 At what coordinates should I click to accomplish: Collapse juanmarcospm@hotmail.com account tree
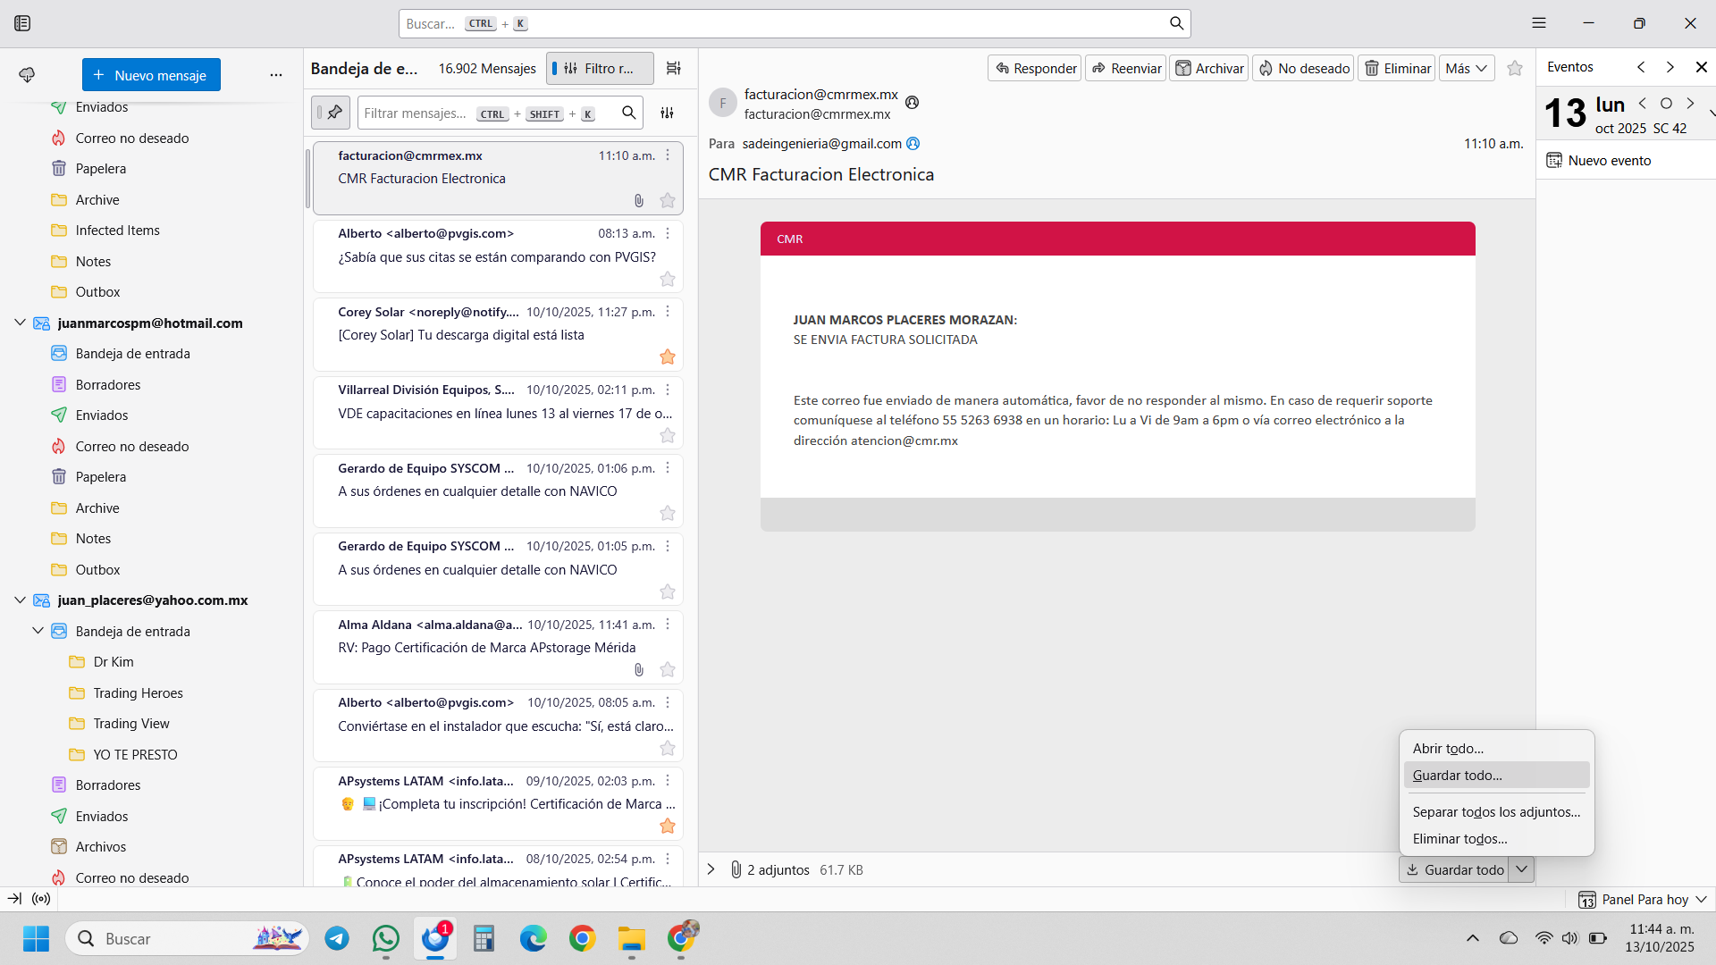pyautogui.click(x=20, y=323)
